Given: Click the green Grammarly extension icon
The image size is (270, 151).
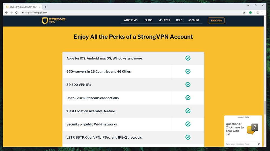Looking at the screenshot, I should [x=250, y=13].
